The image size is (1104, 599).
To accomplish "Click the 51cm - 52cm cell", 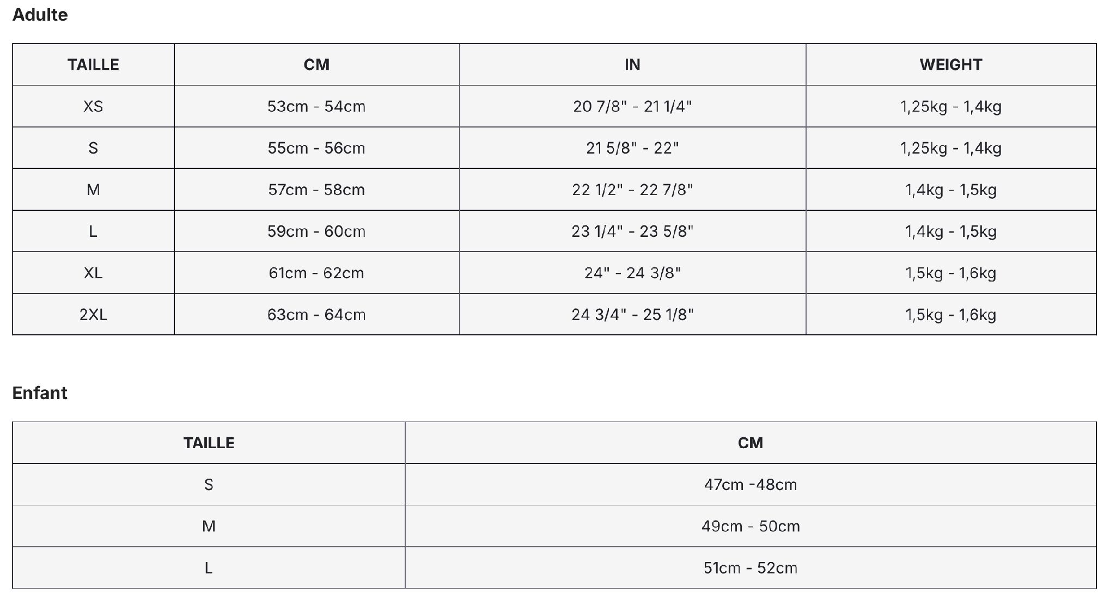I will [750, 568].
